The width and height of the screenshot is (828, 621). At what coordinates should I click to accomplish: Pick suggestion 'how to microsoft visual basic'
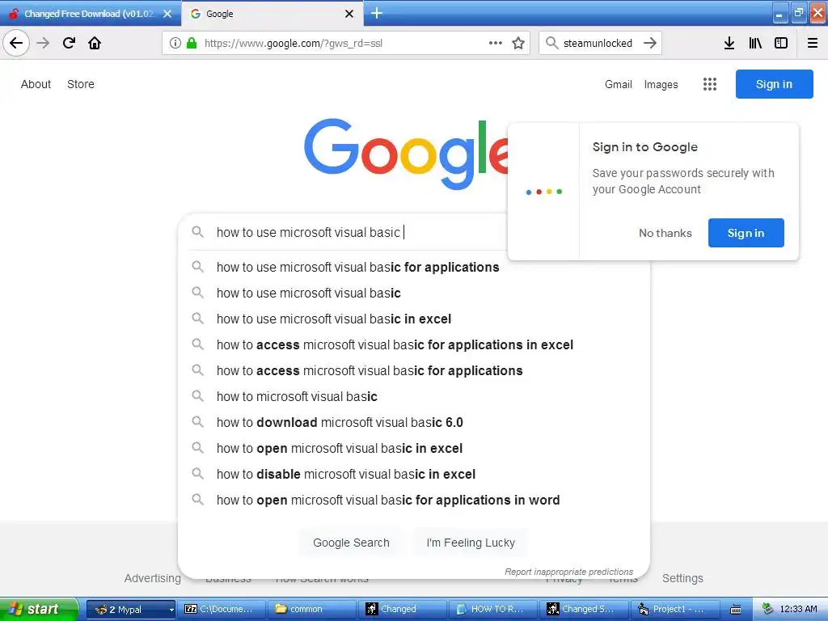pyautogui.click(x=413, y=396)
